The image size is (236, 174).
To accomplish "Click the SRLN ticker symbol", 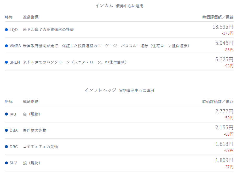I will [x=14, y=62].
